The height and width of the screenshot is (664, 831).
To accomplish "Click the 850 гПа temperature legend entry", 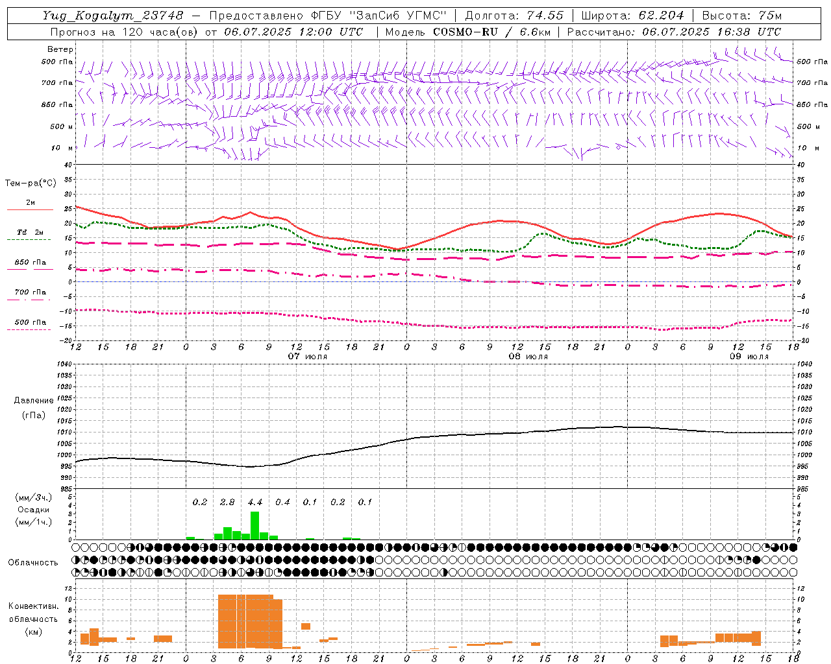I will click(31, 263).
